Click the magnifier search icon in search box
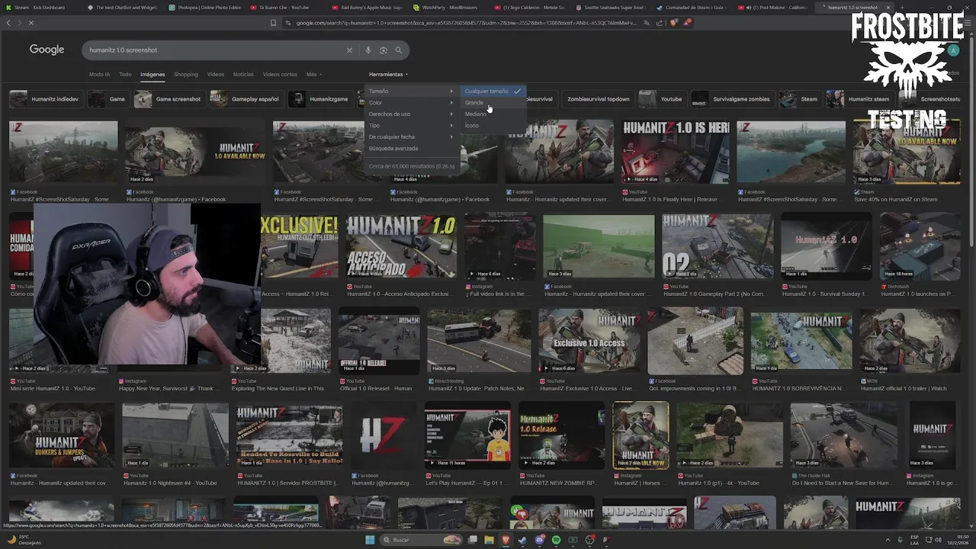The height and width of the screenshot is (549, 976). [x=398, y=50]
